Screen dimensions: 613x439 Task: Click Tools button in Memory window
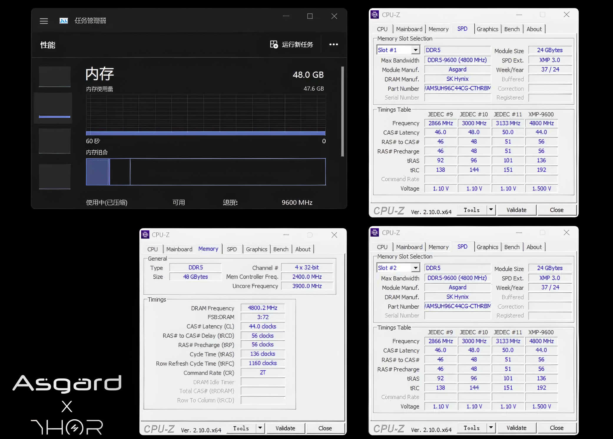tap(241, 428)
